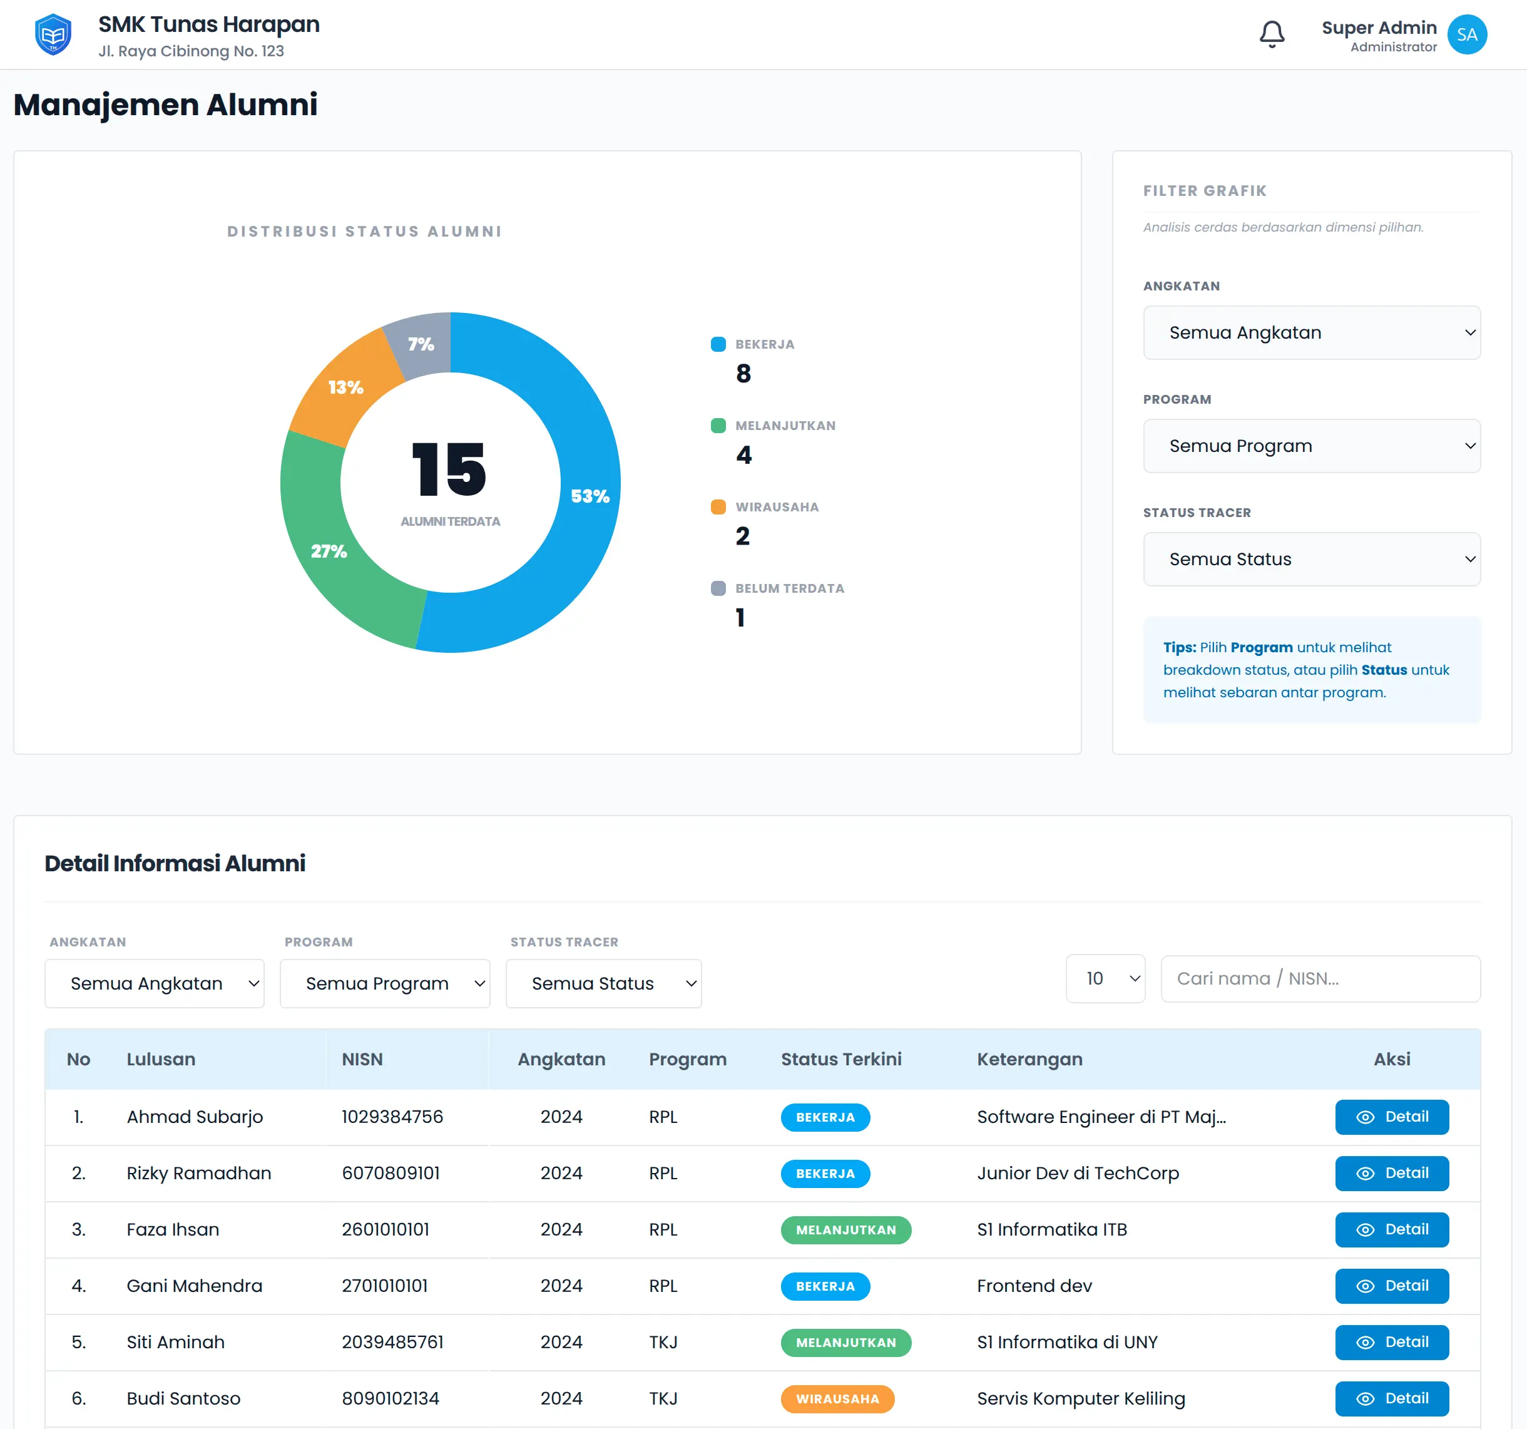1527x1429 pixels.
Task: Click the Lulusan column header
Action: tap(161, 1058)
